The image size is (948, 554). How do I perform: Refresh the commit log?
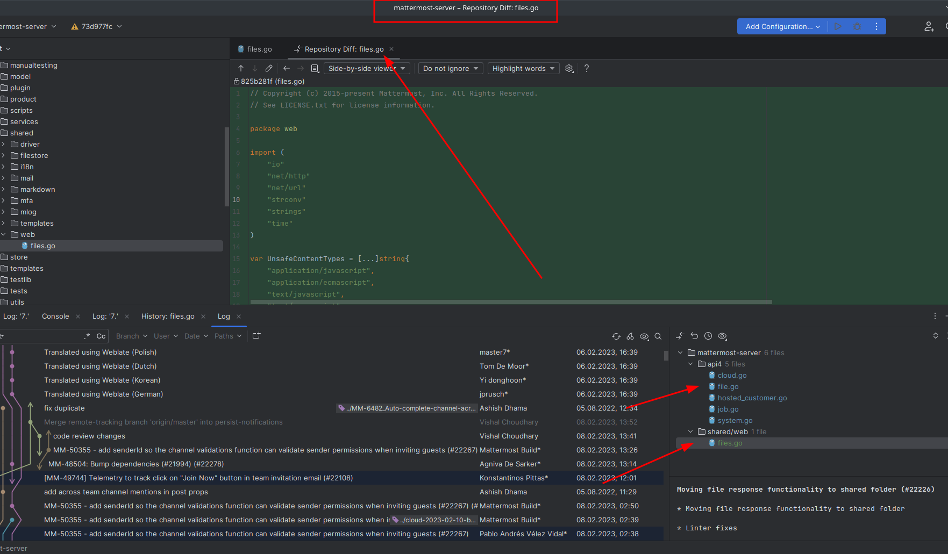(x=616, y=336)
